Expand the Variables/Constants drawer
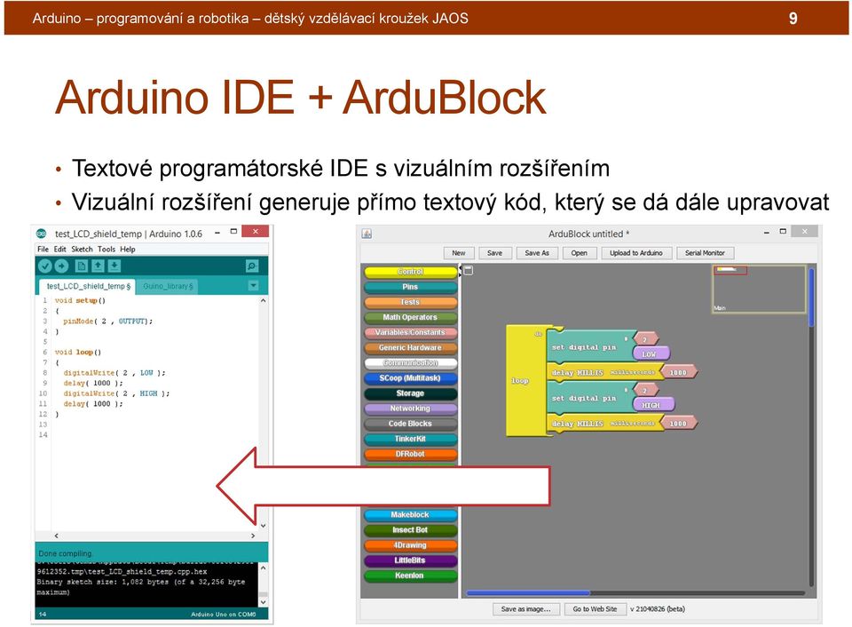The height and width of the screenshot is (627, 852). point(410,332)
